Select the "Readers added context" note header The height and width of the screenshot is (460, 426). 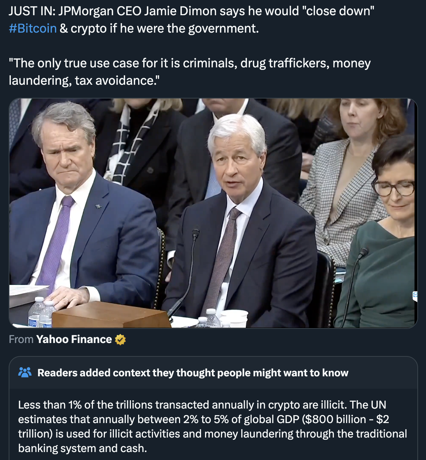[x=193, y=373]
